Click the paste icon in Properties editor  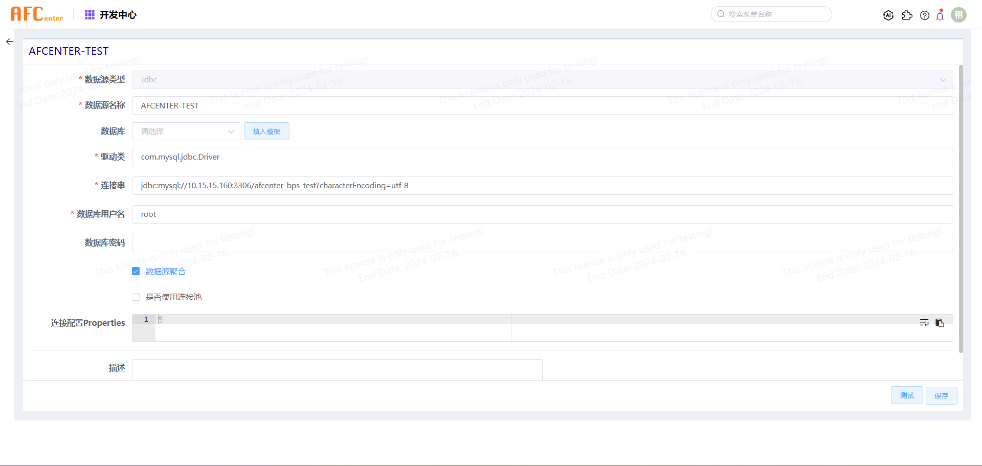coord(940,323)
